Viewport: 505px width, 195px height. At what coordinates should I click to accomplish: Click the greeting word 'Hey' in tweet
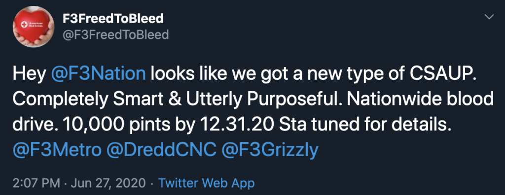tap(29, 75)
